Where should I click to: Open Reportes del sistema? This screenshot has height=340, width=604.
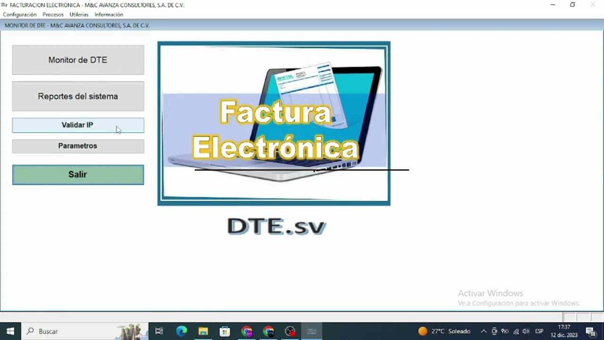click(x=78, y=96)
